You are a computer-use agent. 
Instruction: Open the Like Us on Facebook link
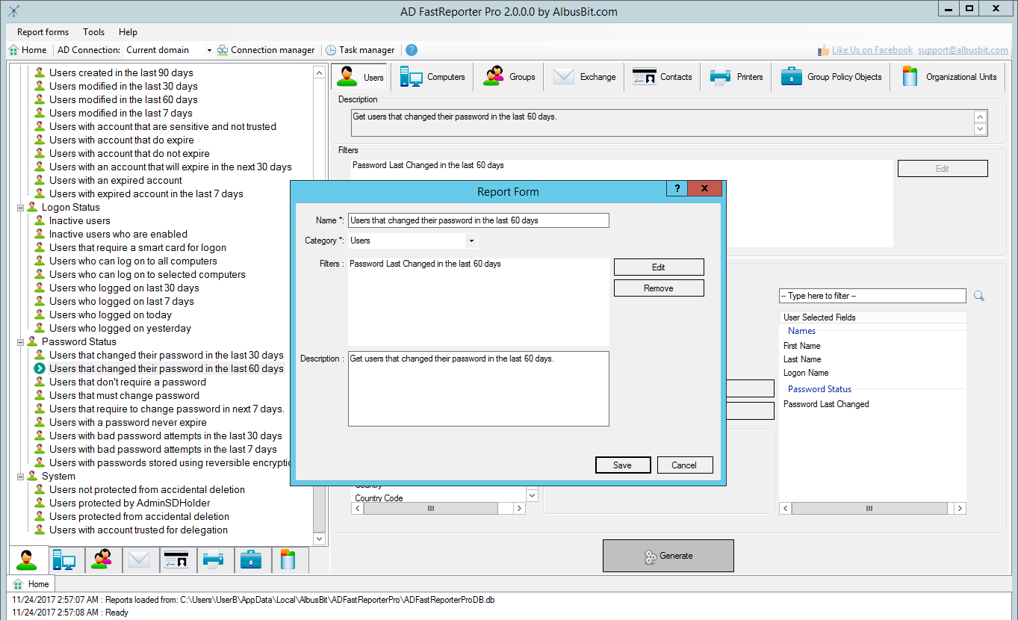tap(872, 50)
